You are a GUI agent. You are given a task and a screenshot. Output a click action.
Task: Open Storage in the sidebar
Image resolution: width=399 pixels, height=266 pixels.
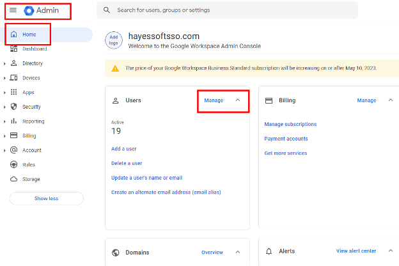click(x=31, y=179)
